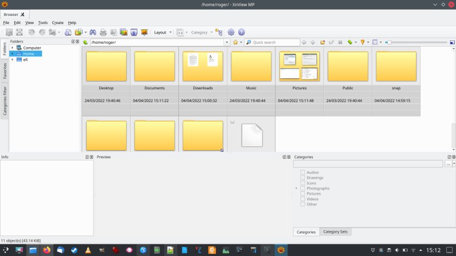Click the Print icon in toolbar

pyautogui.click(x=103, y=32)
